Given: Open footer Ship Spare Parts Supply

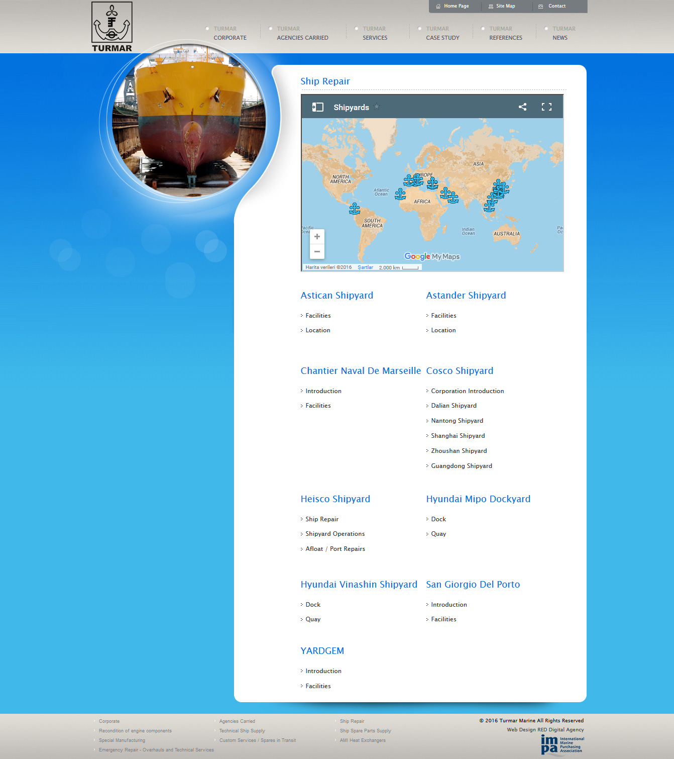Looking at the screenshot, I should tap(365, 731).
